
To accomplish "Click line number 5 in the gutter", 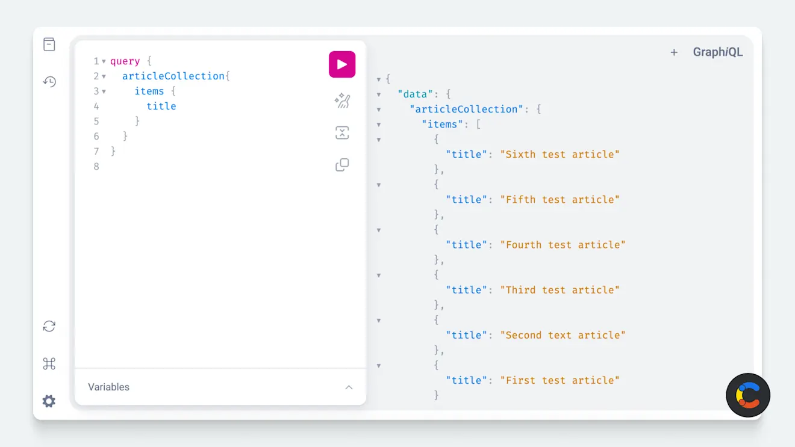I will pos(96,122).
